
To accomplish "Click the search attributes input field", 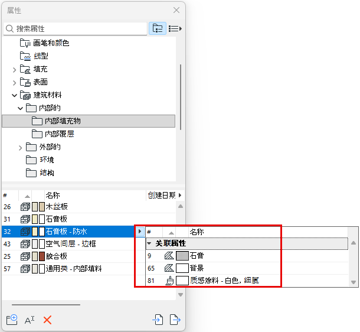I will click(76, 29).
